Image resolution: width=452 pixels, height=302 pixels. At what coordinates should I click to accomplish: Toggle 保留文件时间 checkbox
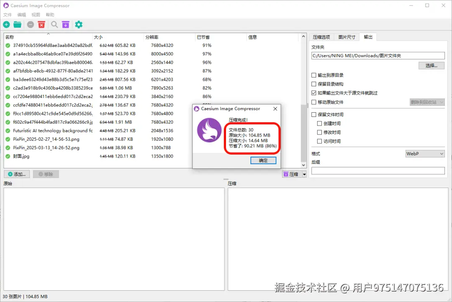pyautogui.click(x=314, y=114)
